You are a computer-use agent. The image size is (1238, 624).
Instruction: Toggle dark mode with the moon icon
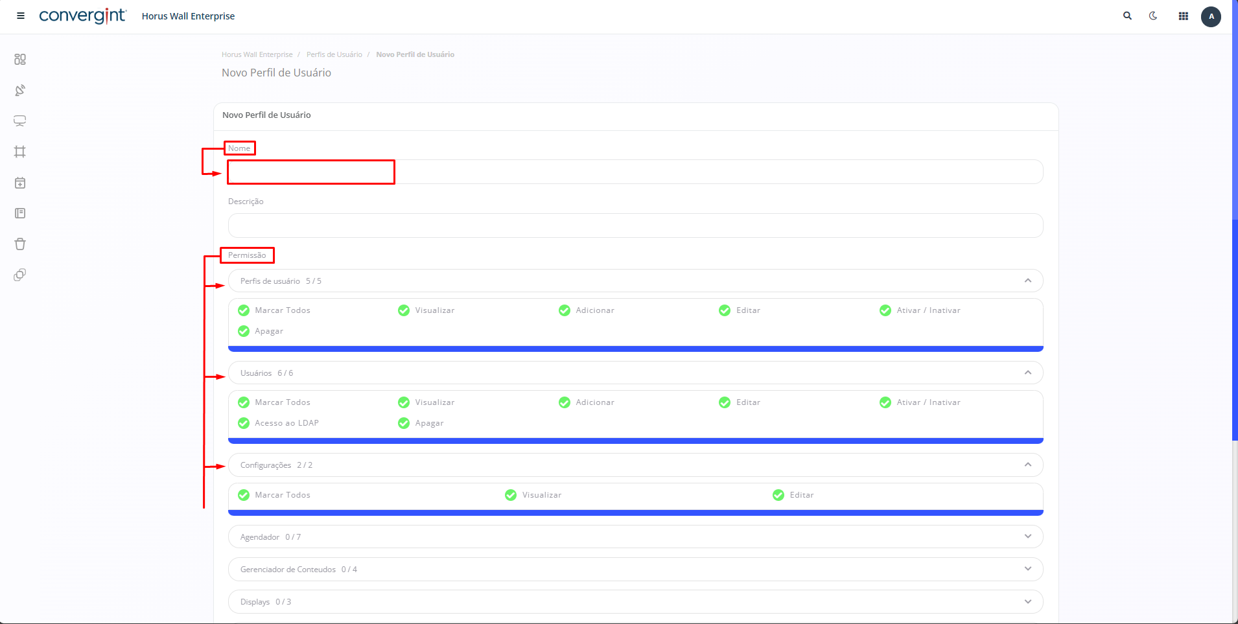coord(1153,16)
